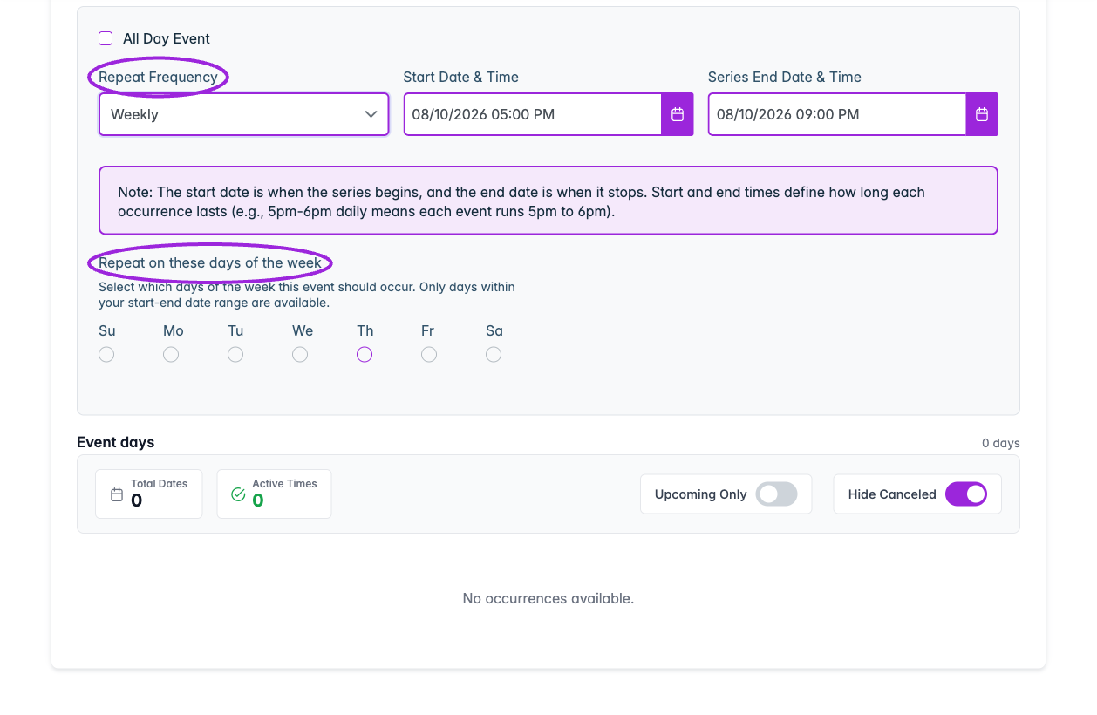Click the note about series start date

pyautogui.click(x=548, y=201)
